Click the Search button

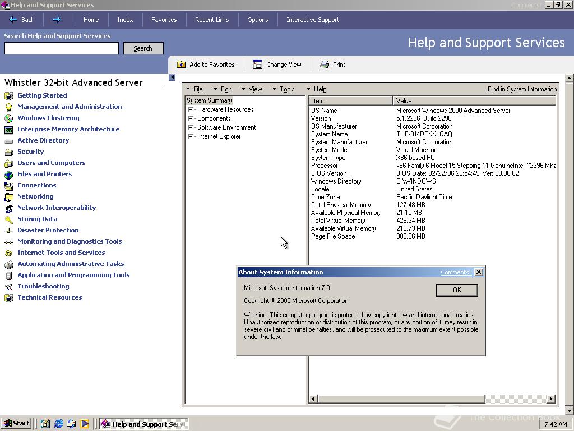point(143,48)
